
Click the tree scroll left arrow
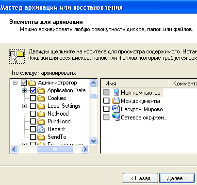14,149
